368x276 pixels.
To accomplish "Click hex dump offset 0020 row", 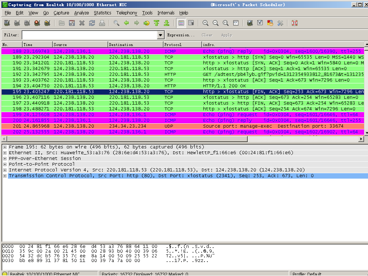I will 109,256.
